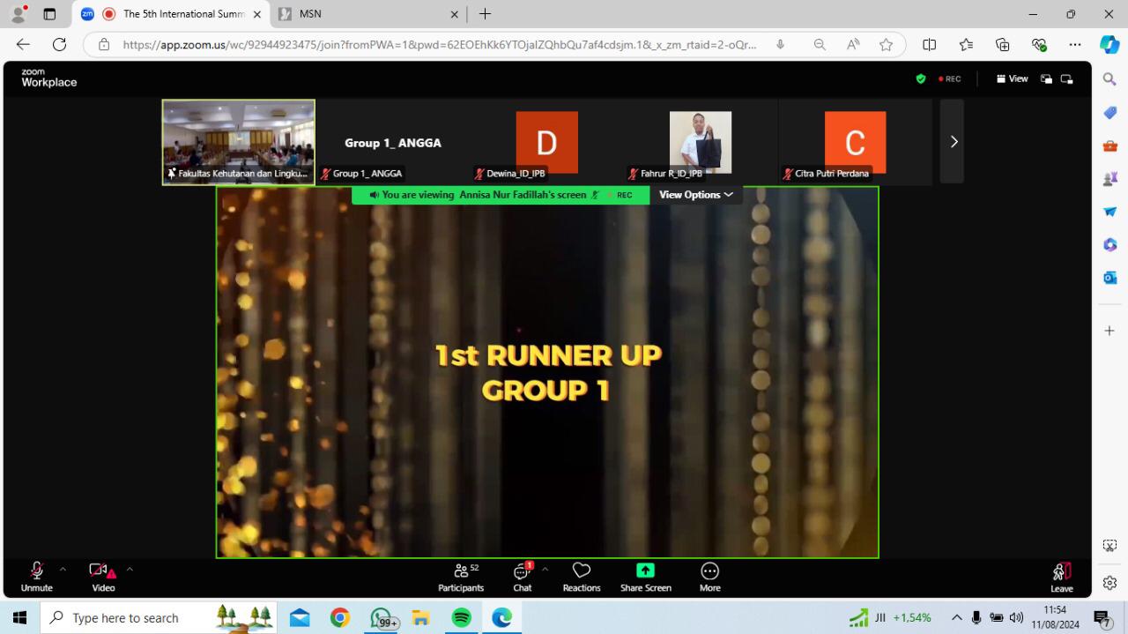Unmute the microphone
1128x634 pixels.
coord(37,577)
